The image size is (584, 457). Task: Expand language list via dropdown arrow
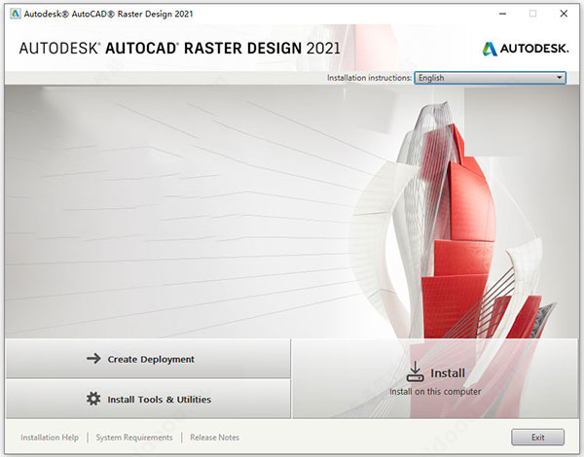(x=559, y=78)
